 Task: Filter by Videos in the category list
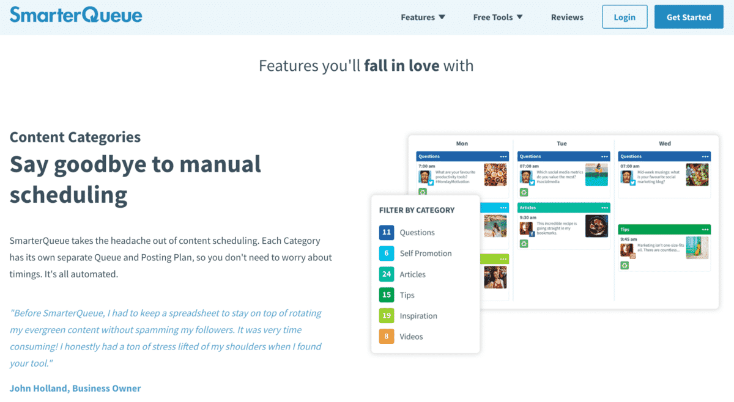click(412, 337)
